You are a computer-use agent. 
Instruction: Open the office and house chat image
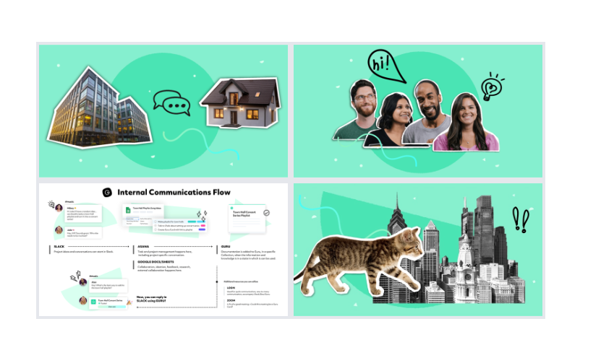tap(163, 111)
